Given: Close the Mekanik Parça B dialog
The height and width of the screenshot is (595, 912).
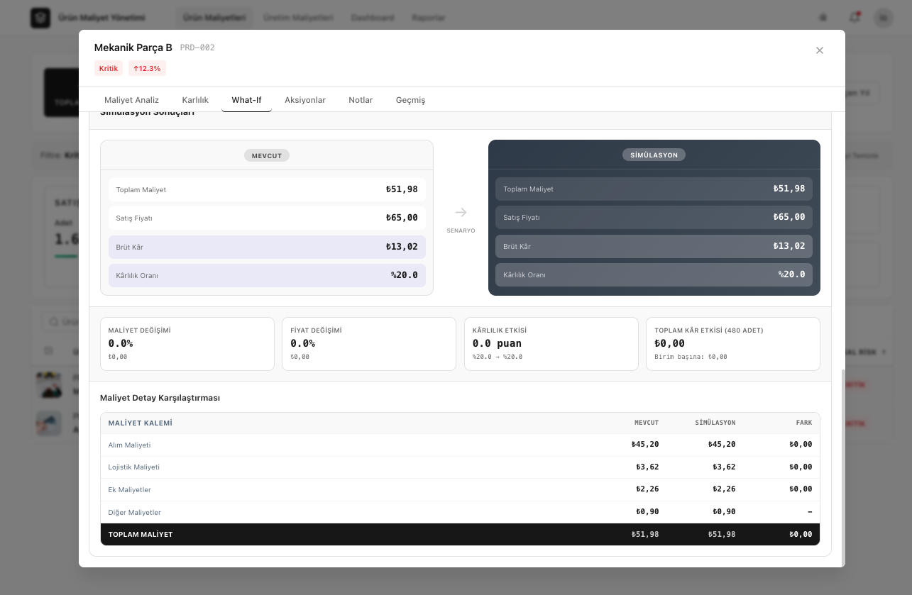Looking at the screenshot, I should 819,50.
